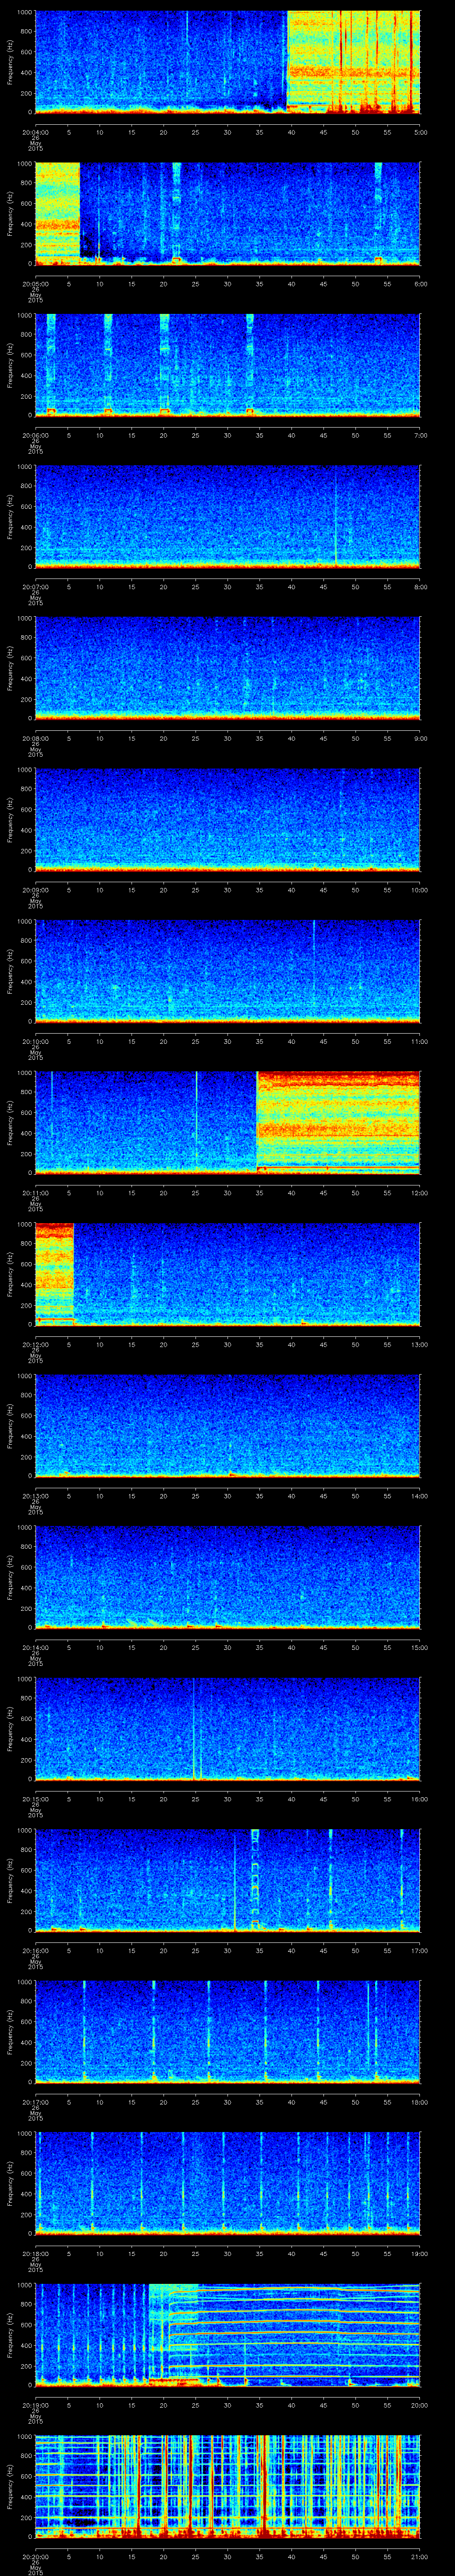
Task: Click the spectrogram panel starting at 20:15:00
Action: point(228,1729)
